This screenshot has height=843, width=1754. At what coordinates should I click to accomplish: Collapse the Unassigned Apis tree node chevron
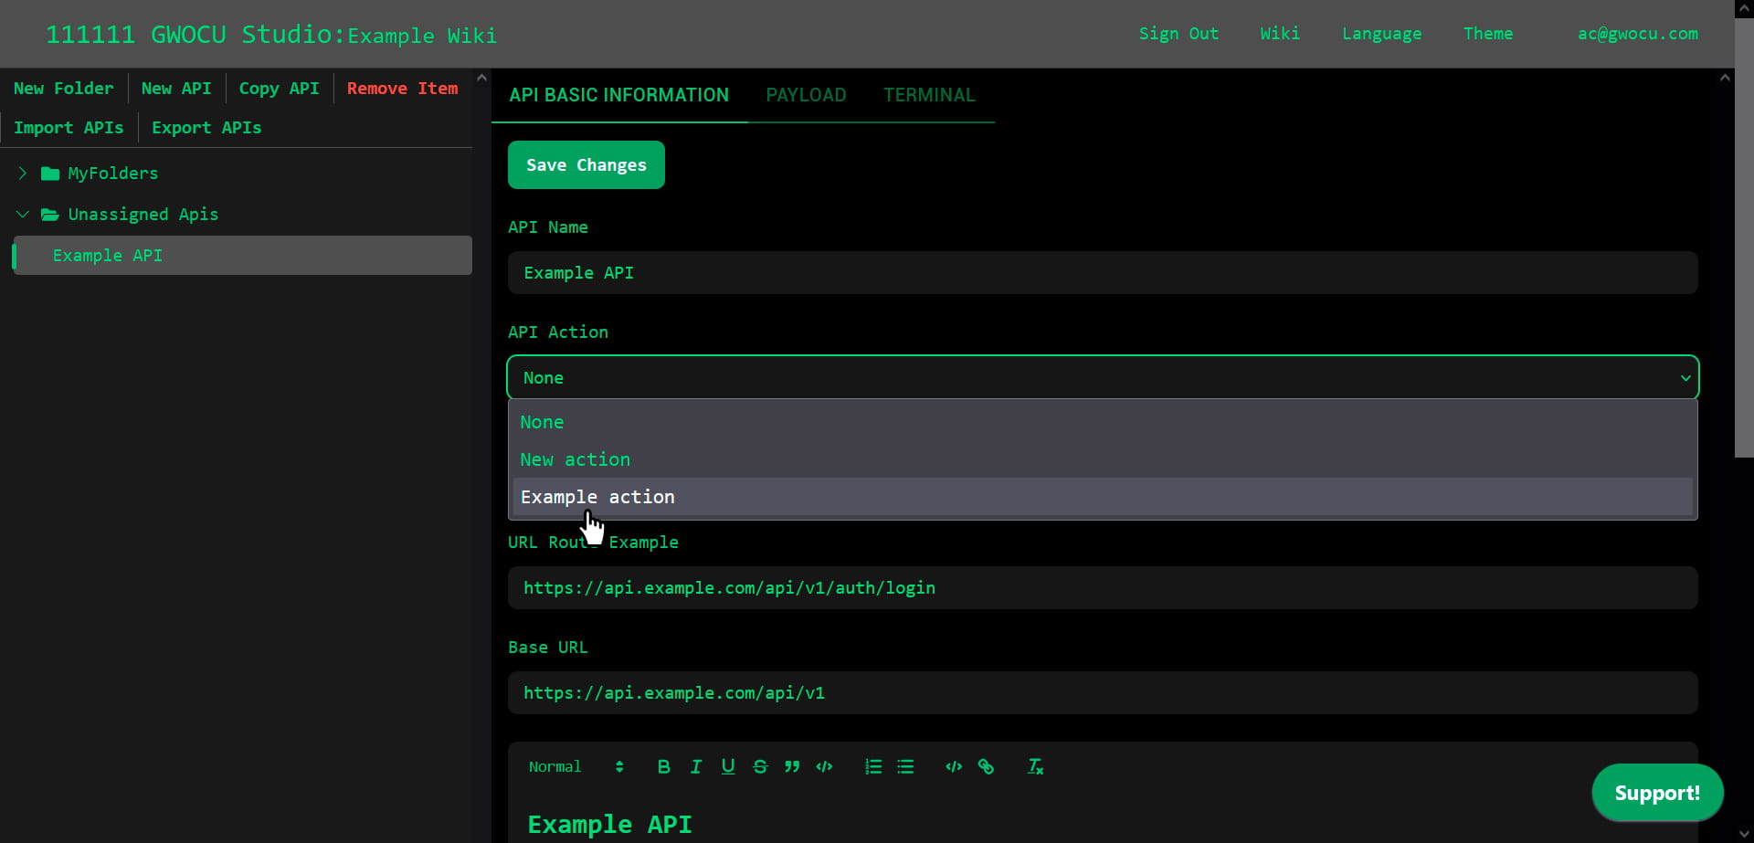tap(23, 214)
